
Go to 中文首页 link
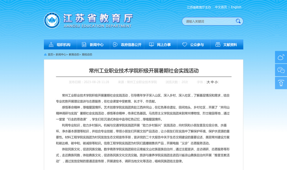[221, 7]
